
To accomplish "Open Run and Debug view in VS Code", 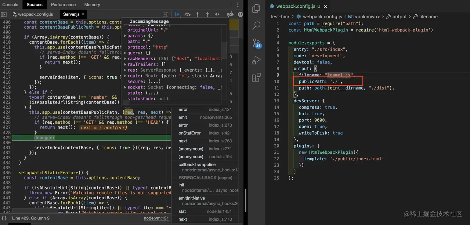I will tap(256, 60).
